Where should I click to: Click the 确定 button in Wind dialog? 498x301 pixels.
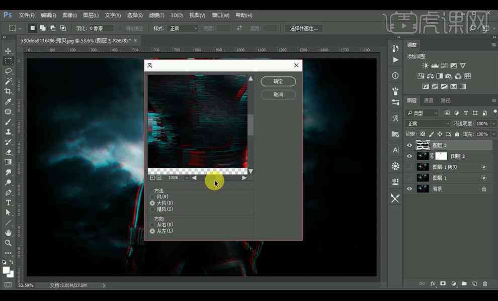[x=278, y=81]
